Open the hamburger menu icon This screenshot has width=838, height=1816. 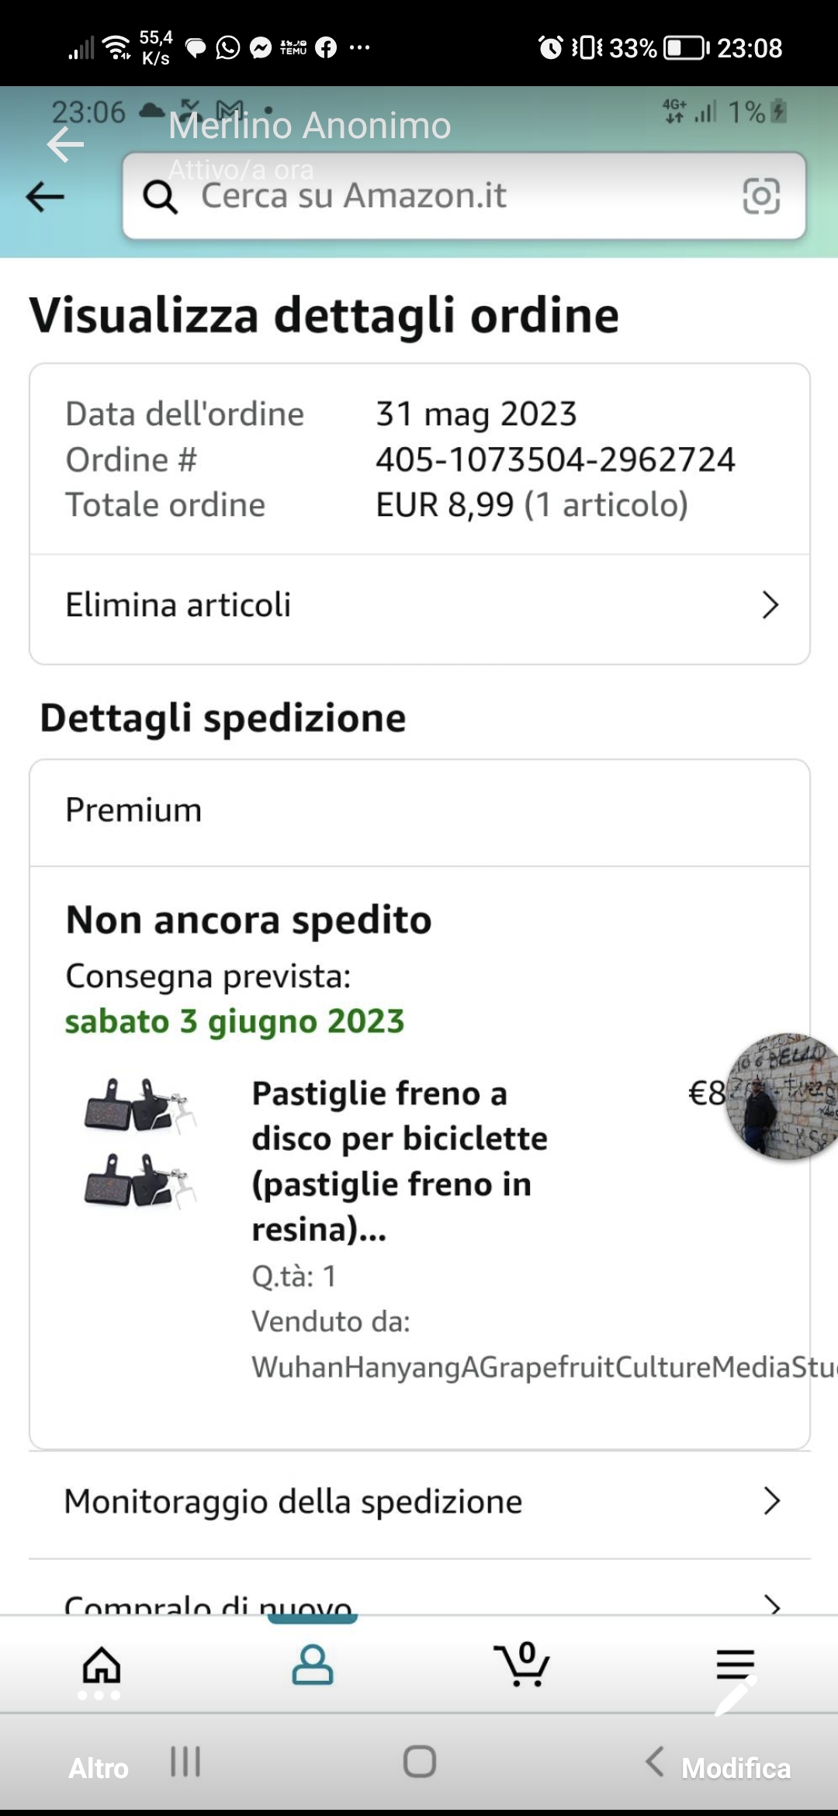[735, 1664]
